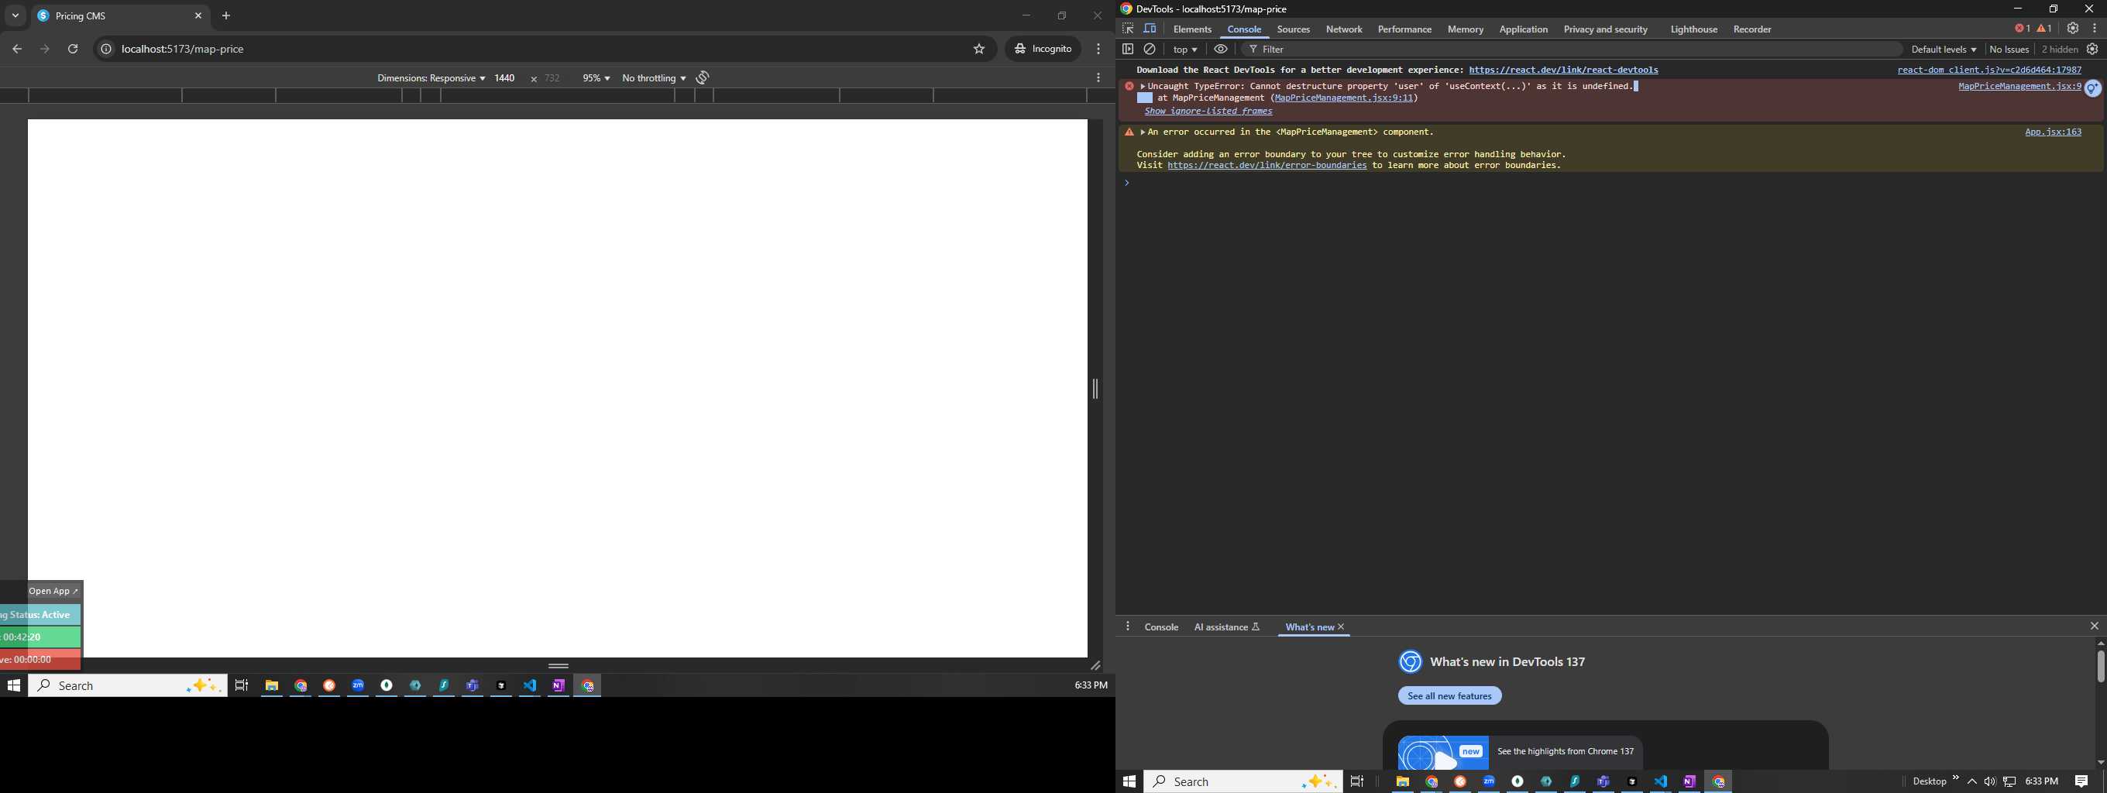Select the AI assistance drawer tab
Viewport: 2107px width, 793px height.
point(1226,627)
